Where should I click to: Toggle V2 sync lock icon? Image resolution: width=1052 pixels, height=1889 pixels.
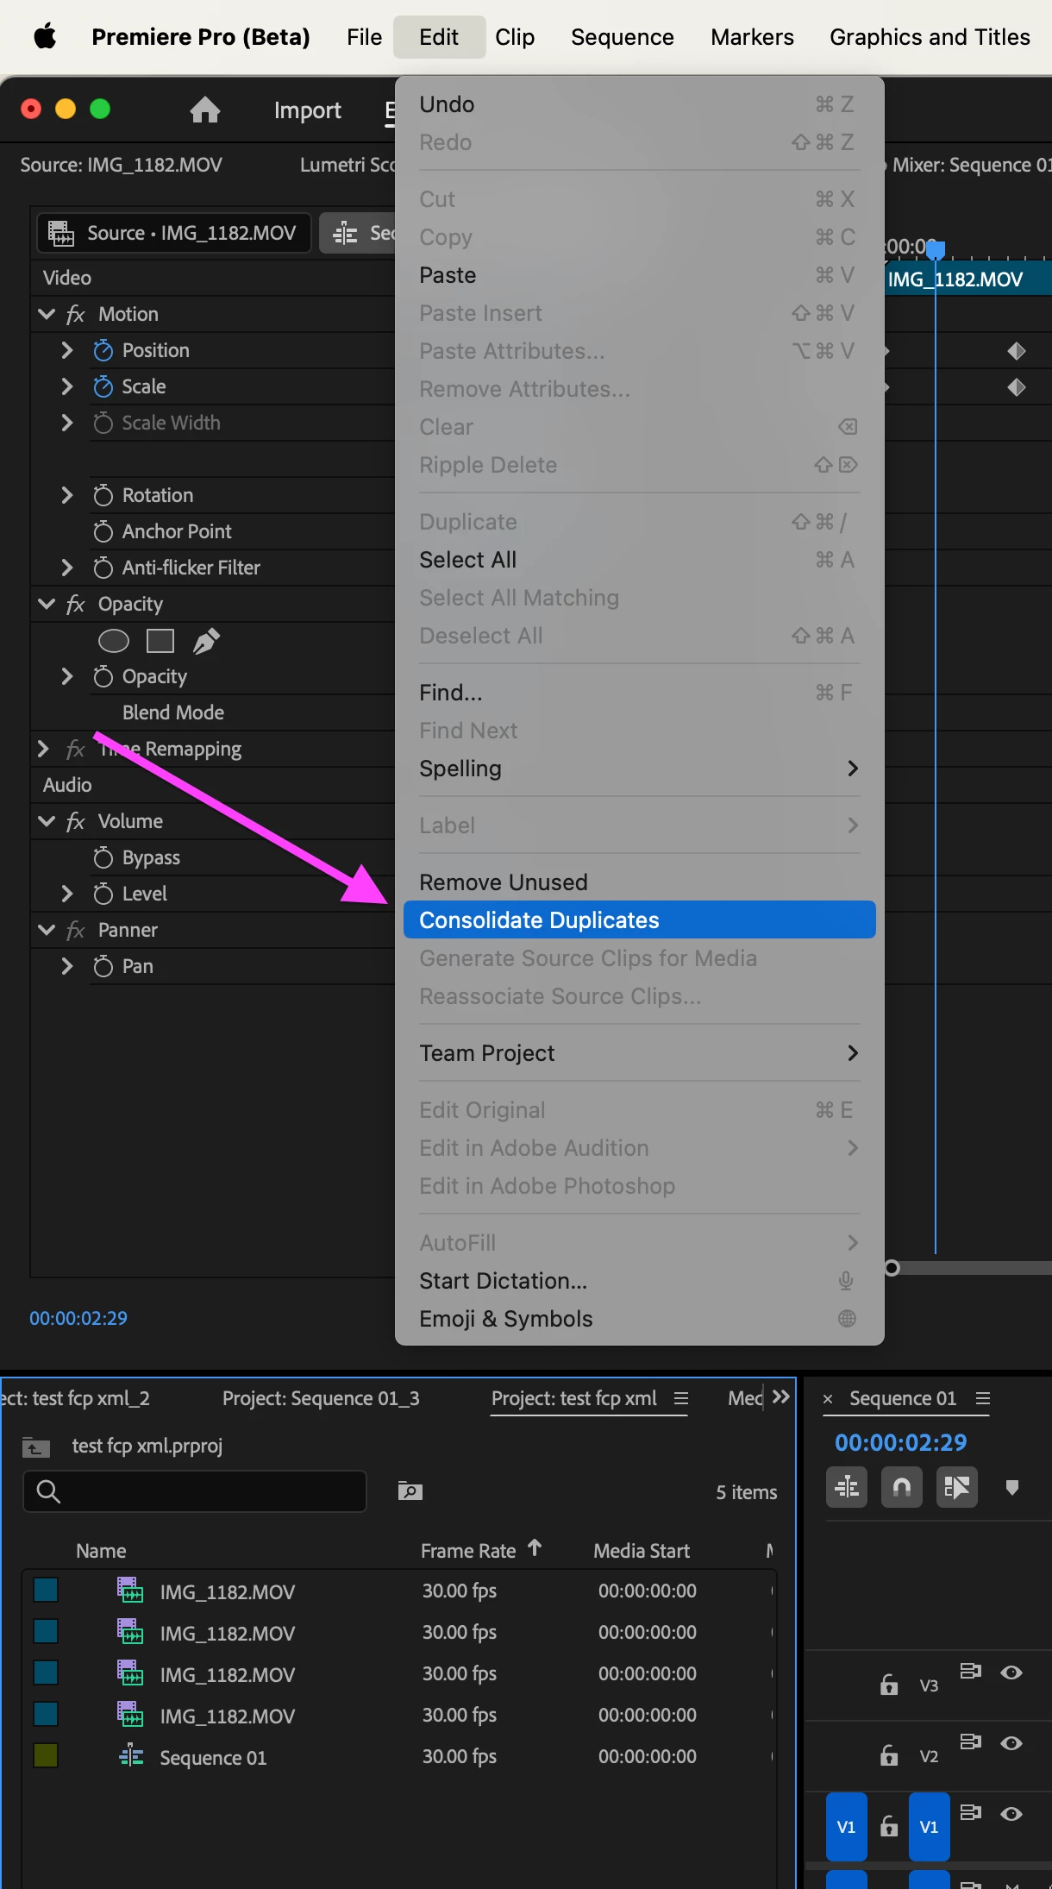971,1742
